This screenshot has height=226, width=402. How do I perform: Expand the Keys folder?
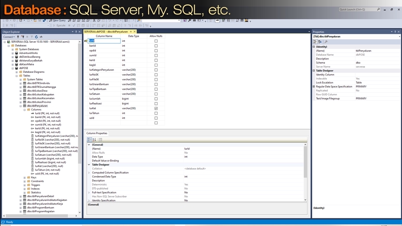click(x=25, y=177)
